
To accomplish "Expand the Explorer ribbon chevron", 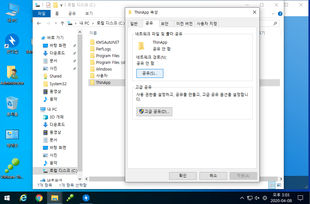I will [273, 14].
